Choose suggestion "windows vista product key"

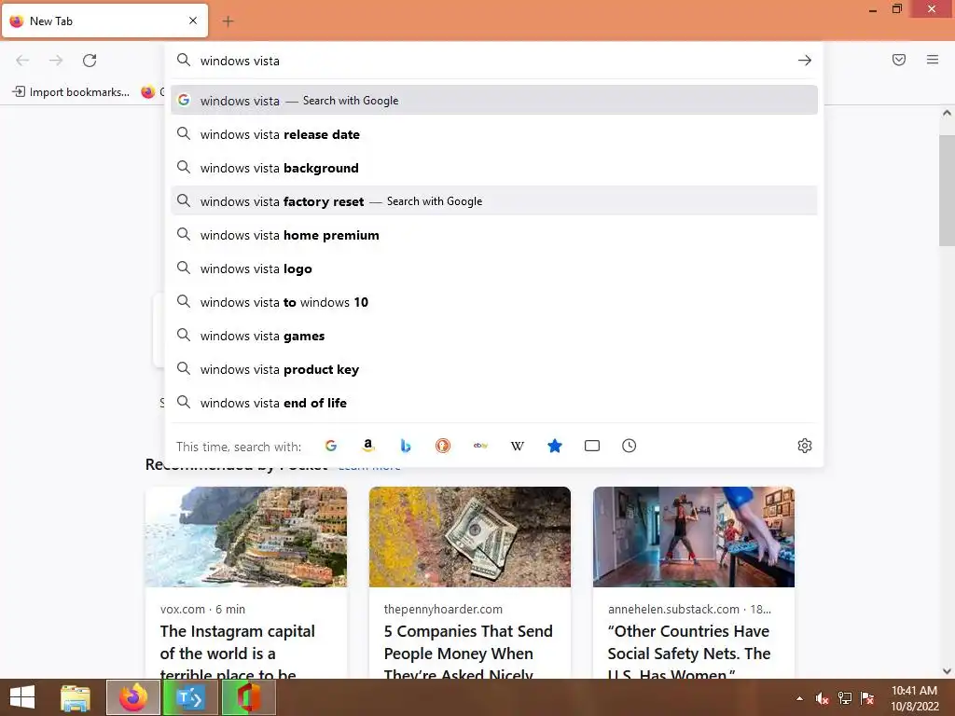(494, 369)
